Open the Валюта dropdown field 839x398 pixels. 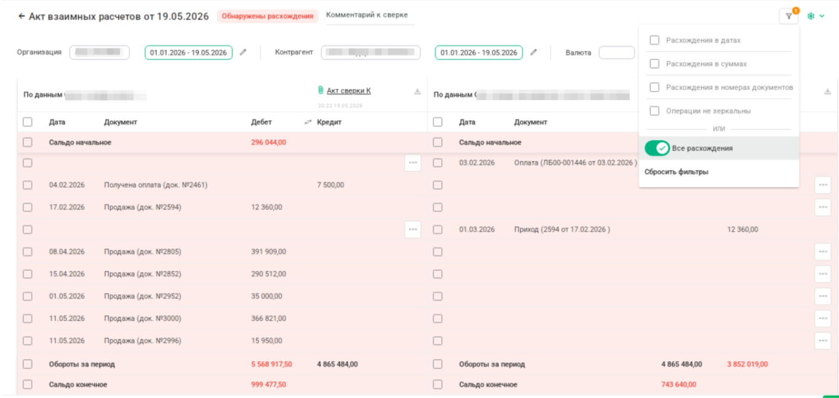tap(616, 53)
